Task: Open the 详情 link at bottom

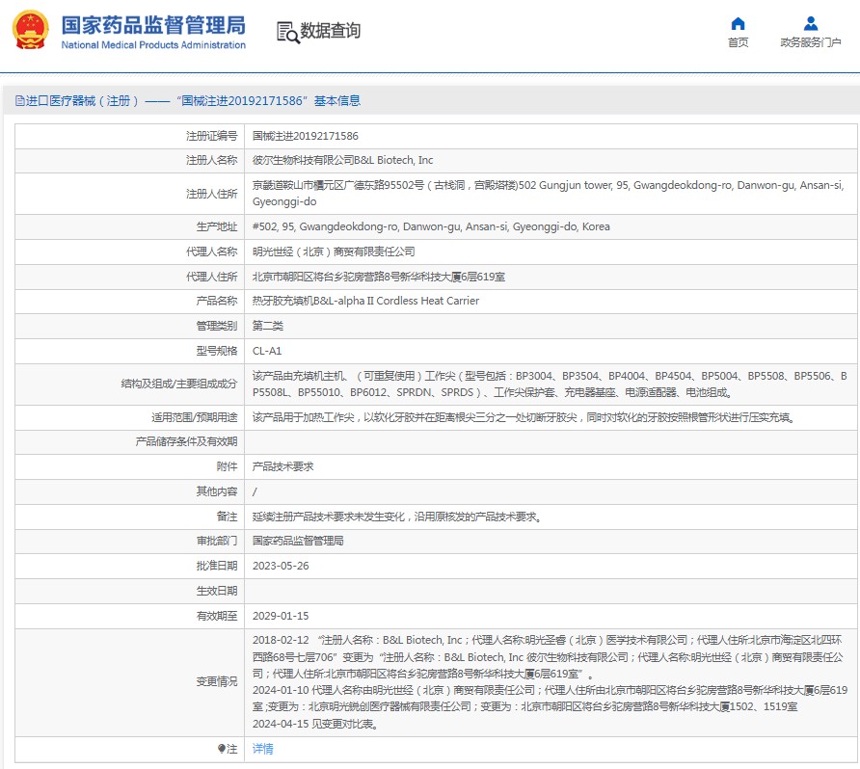Action: (x=262, y=749)
